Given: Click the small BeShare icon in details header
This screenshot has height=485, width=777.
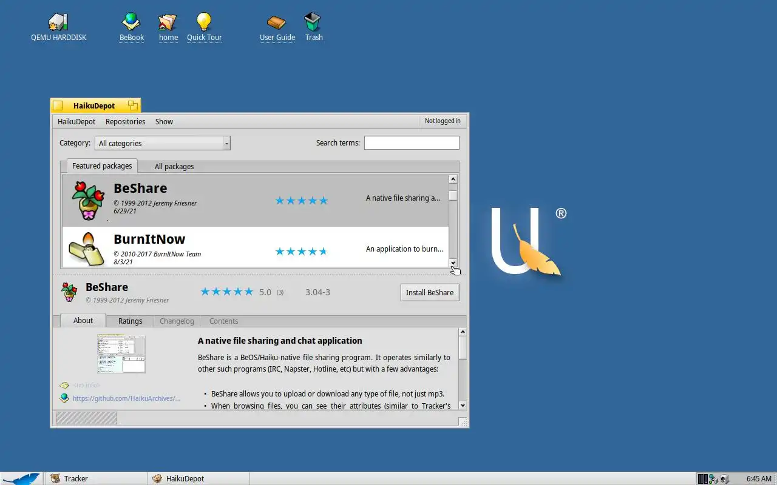Looking at the screenshot, I should click(x=69, y=292).
